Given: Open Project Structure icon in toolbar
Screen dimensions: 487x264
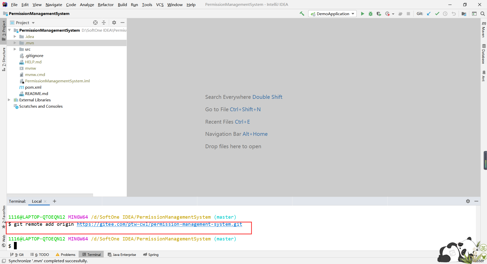Looking at the screenshot, I should [464, 14].
